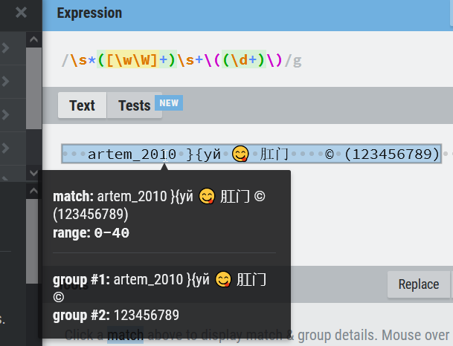
Task: Close the sidebar with the X icon
Action: (x=21, y=13)
